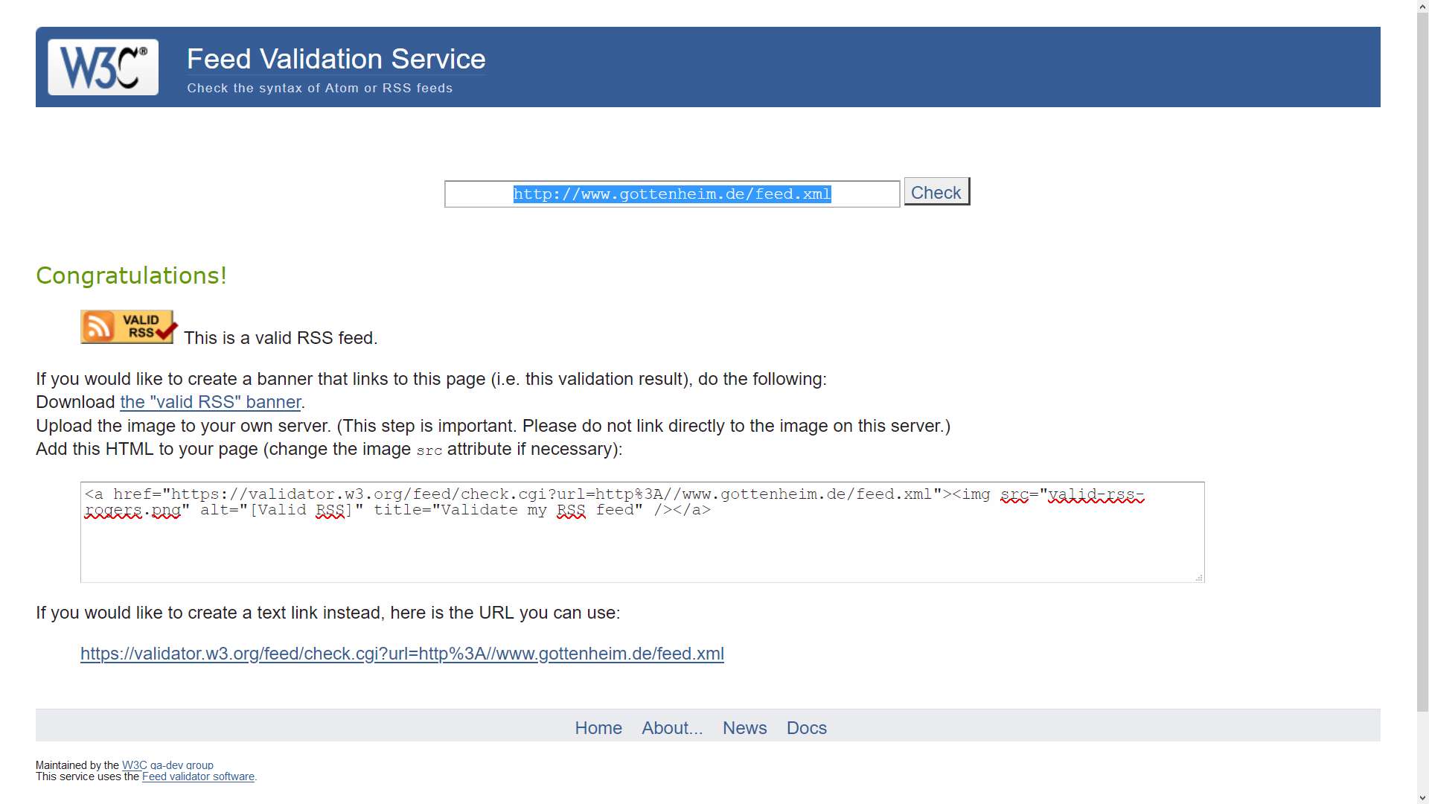Click the Valid RSS badge icon
The height and width of the screenshot is (804, 1429).
[128, 327]
